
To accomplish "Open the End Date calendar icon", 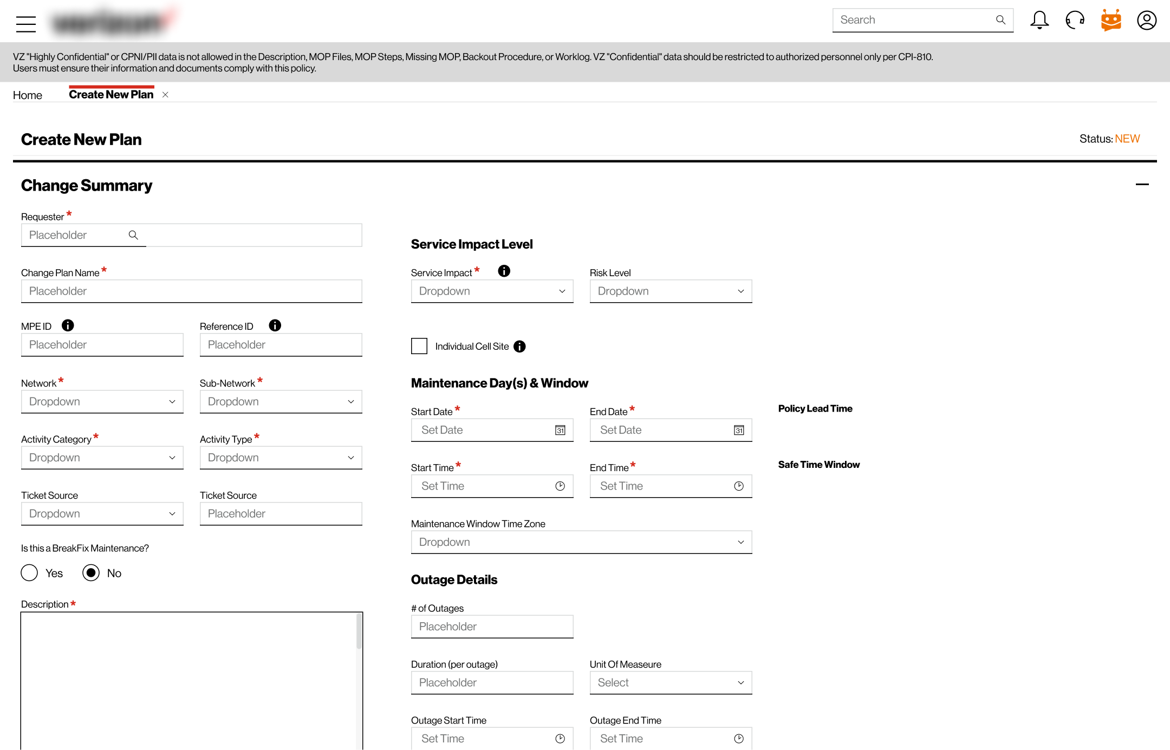I will click(739, 431).
